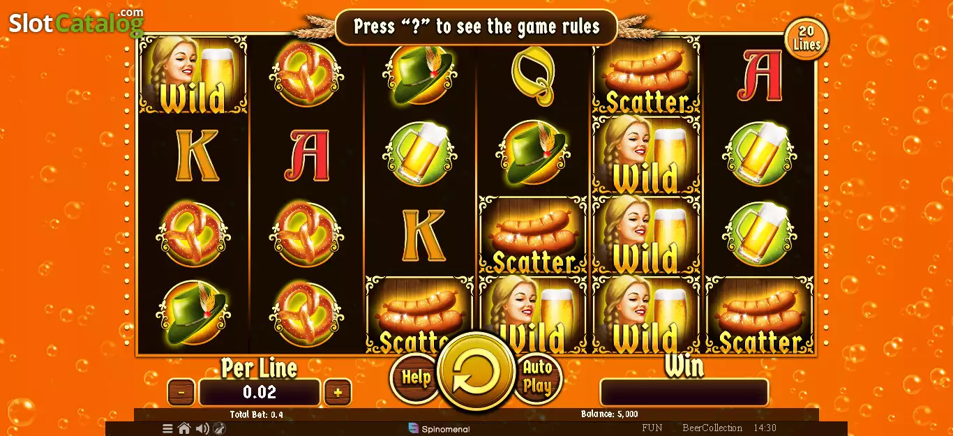Toggle the fast-play icon in the bottom bar
953x436 pixels.
point(219,428)
